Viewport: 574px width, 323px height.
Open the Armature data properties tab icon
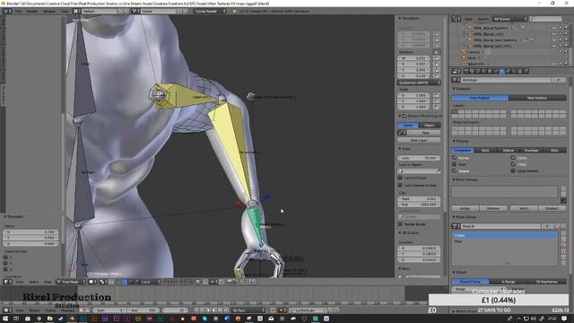tap(502, 72)
